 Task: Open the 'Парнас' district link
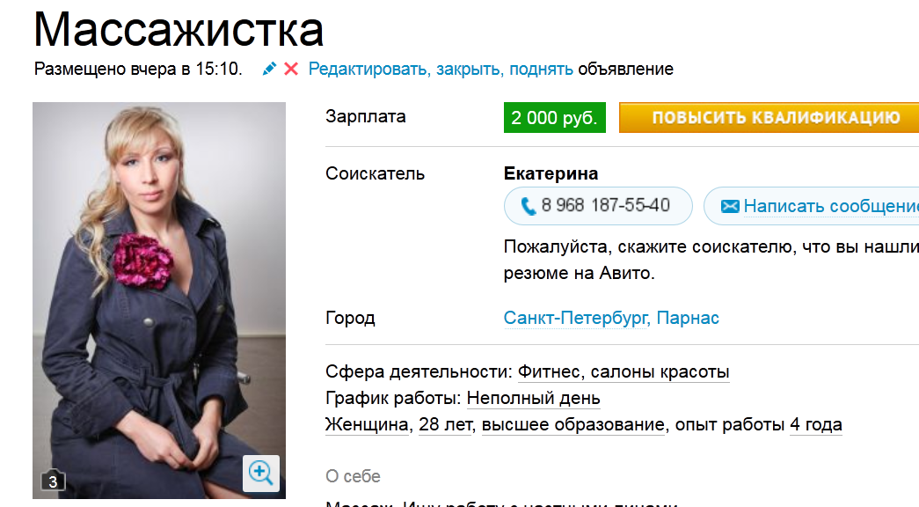pos(688,318)
